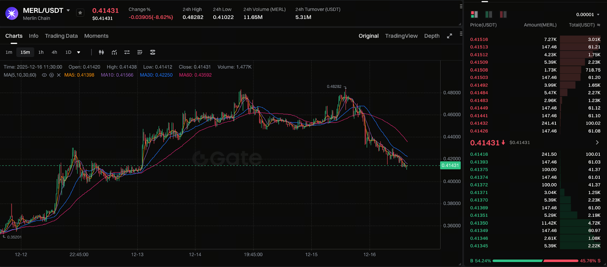Toggle MA indicator visibility eye icon

(44, 75)
